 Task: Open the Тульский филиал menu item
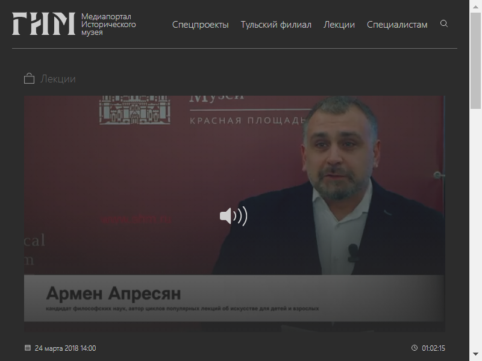tap(276, 25)
